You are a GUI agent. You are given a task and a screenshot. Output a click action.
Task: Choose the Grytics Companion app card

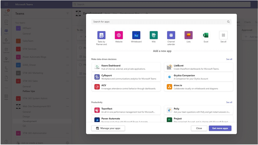pyautogui.click(x=199, y=77)
